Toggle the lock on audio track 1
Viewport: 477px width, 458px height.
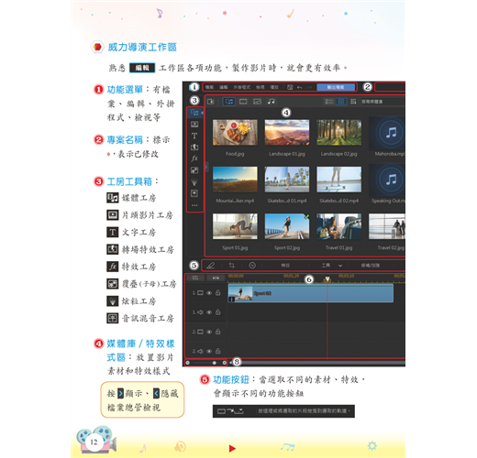point(217,312)
